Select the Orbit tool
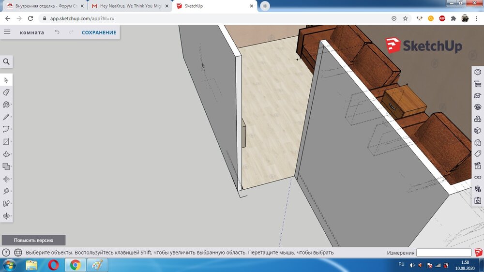This screenshot has height=272, width=484. (6, 216)
